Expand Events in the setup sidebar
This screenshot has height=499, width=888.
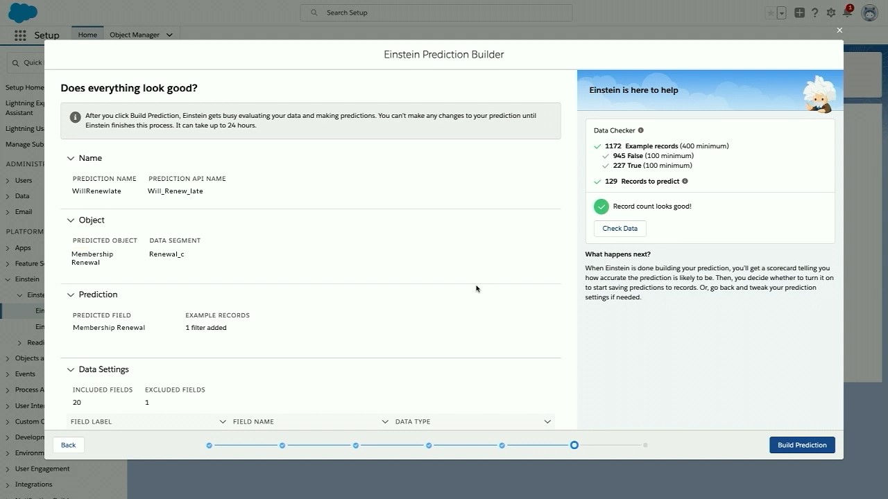point(8,374)
